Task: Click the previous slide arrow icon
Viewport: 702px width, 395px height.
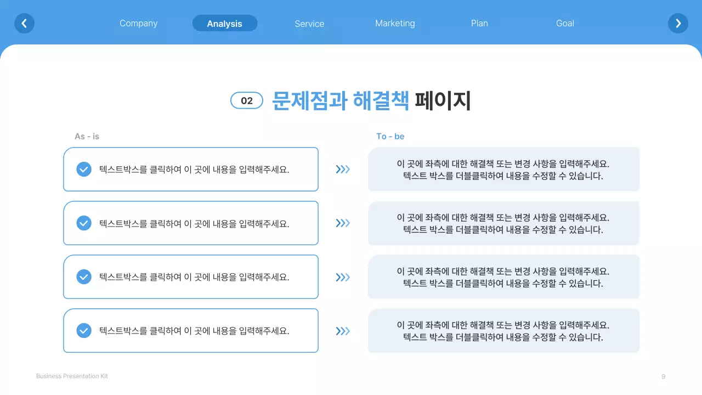Action: point(24,23)
